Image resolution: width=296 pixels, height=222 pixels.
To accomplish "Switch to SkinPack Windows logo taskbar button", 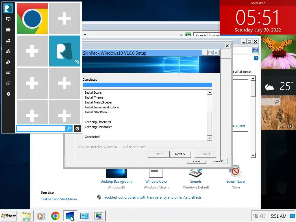I will [x=70, y=216].
